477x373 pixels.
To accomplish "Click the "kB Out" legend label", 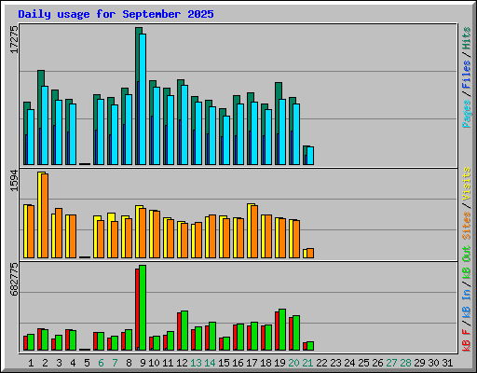I will click(x=466, y=263).
